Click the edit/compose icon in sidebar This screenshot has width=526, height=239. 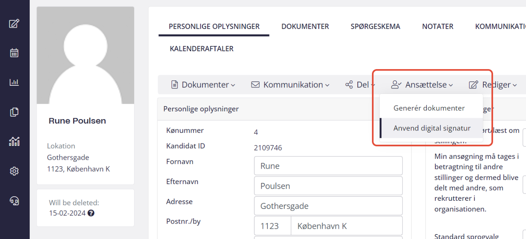[x=14, y=24]
